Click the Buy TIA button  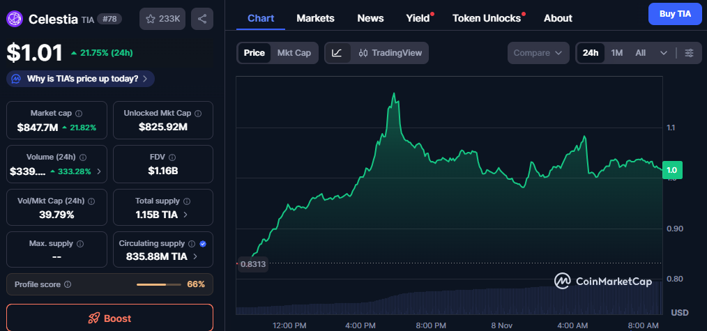click(675, 14)
